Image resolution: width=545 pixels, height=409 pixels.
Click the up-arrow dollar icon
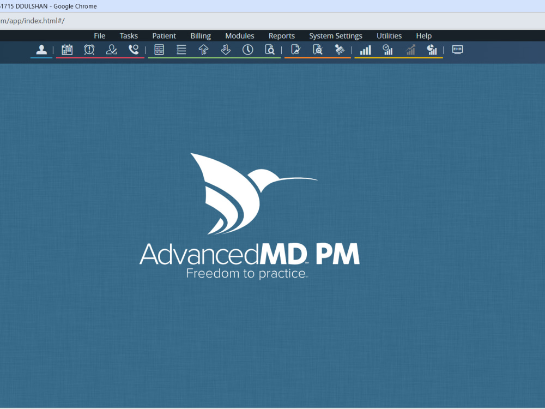[x=203, y=50]
